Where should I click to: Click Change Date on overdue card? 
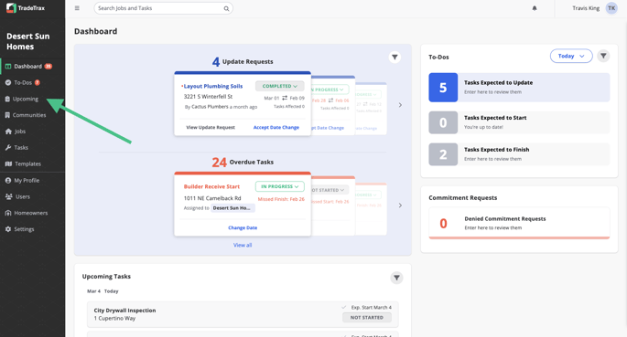click(243, 227)
